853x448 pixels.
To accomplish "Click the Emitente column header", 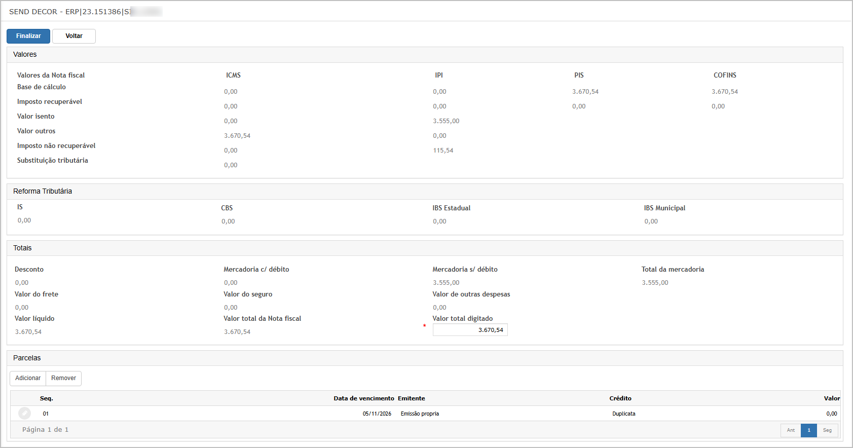I will click(412, 398).
